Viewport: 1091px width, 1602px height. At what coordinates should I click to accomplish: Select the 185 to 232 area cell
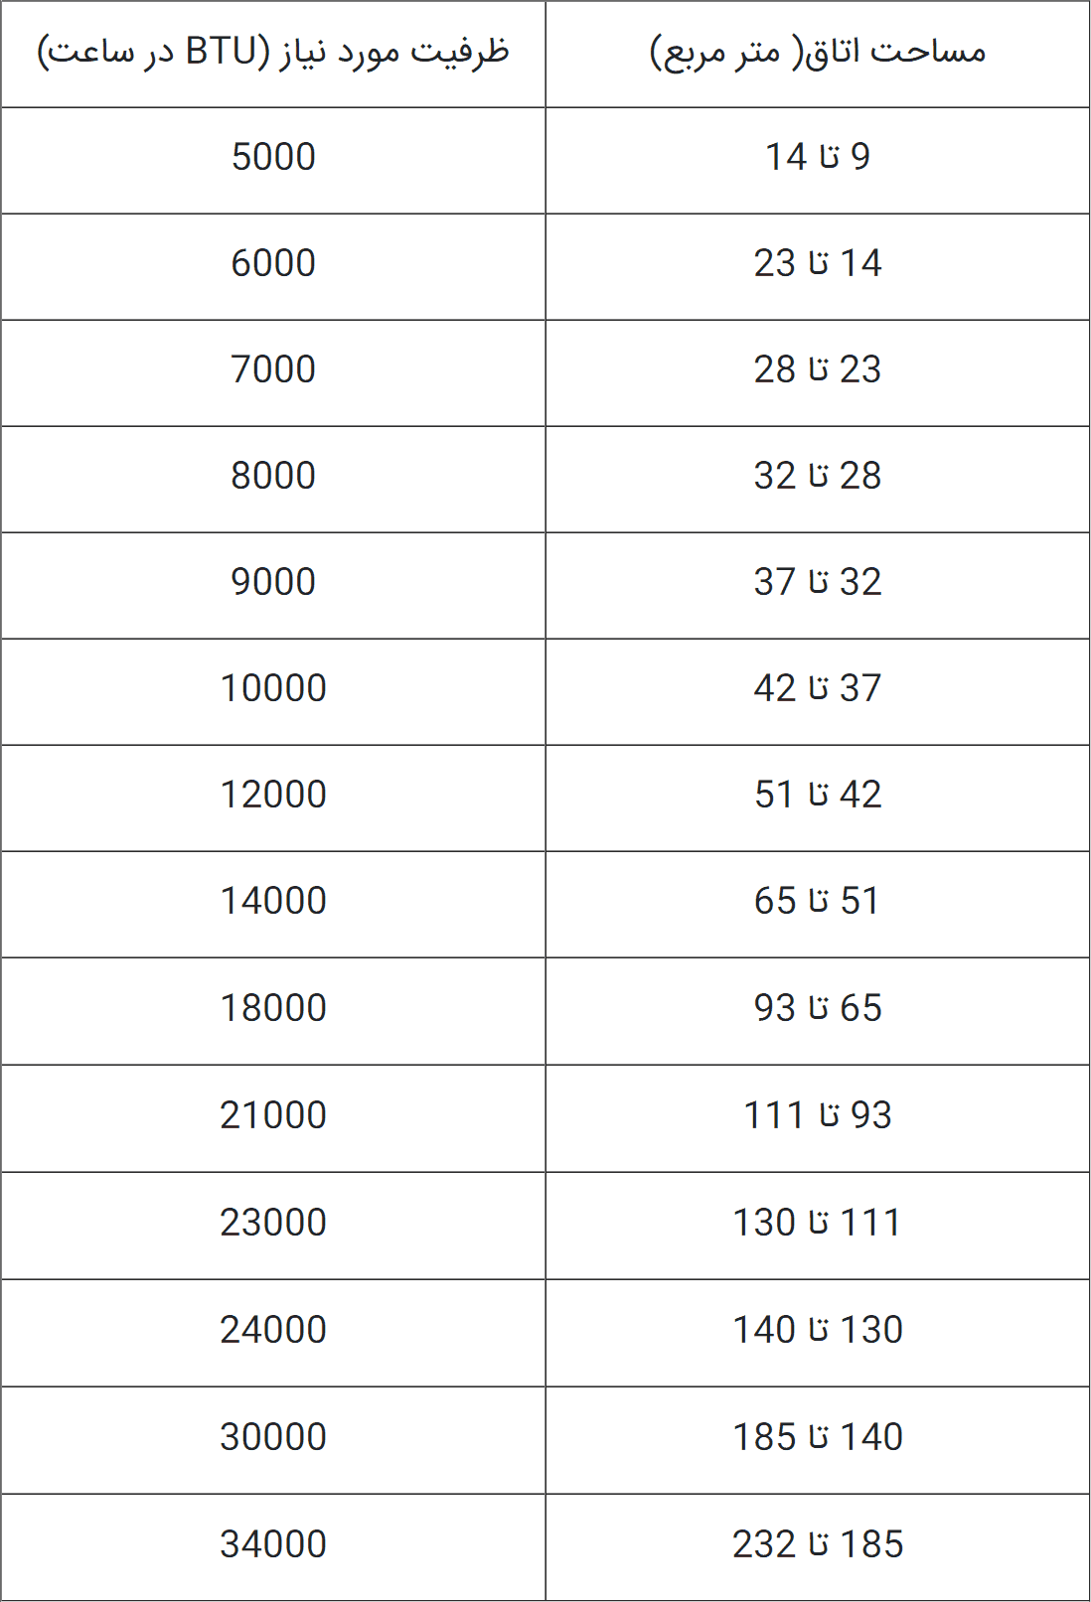tap(818, 1544)
